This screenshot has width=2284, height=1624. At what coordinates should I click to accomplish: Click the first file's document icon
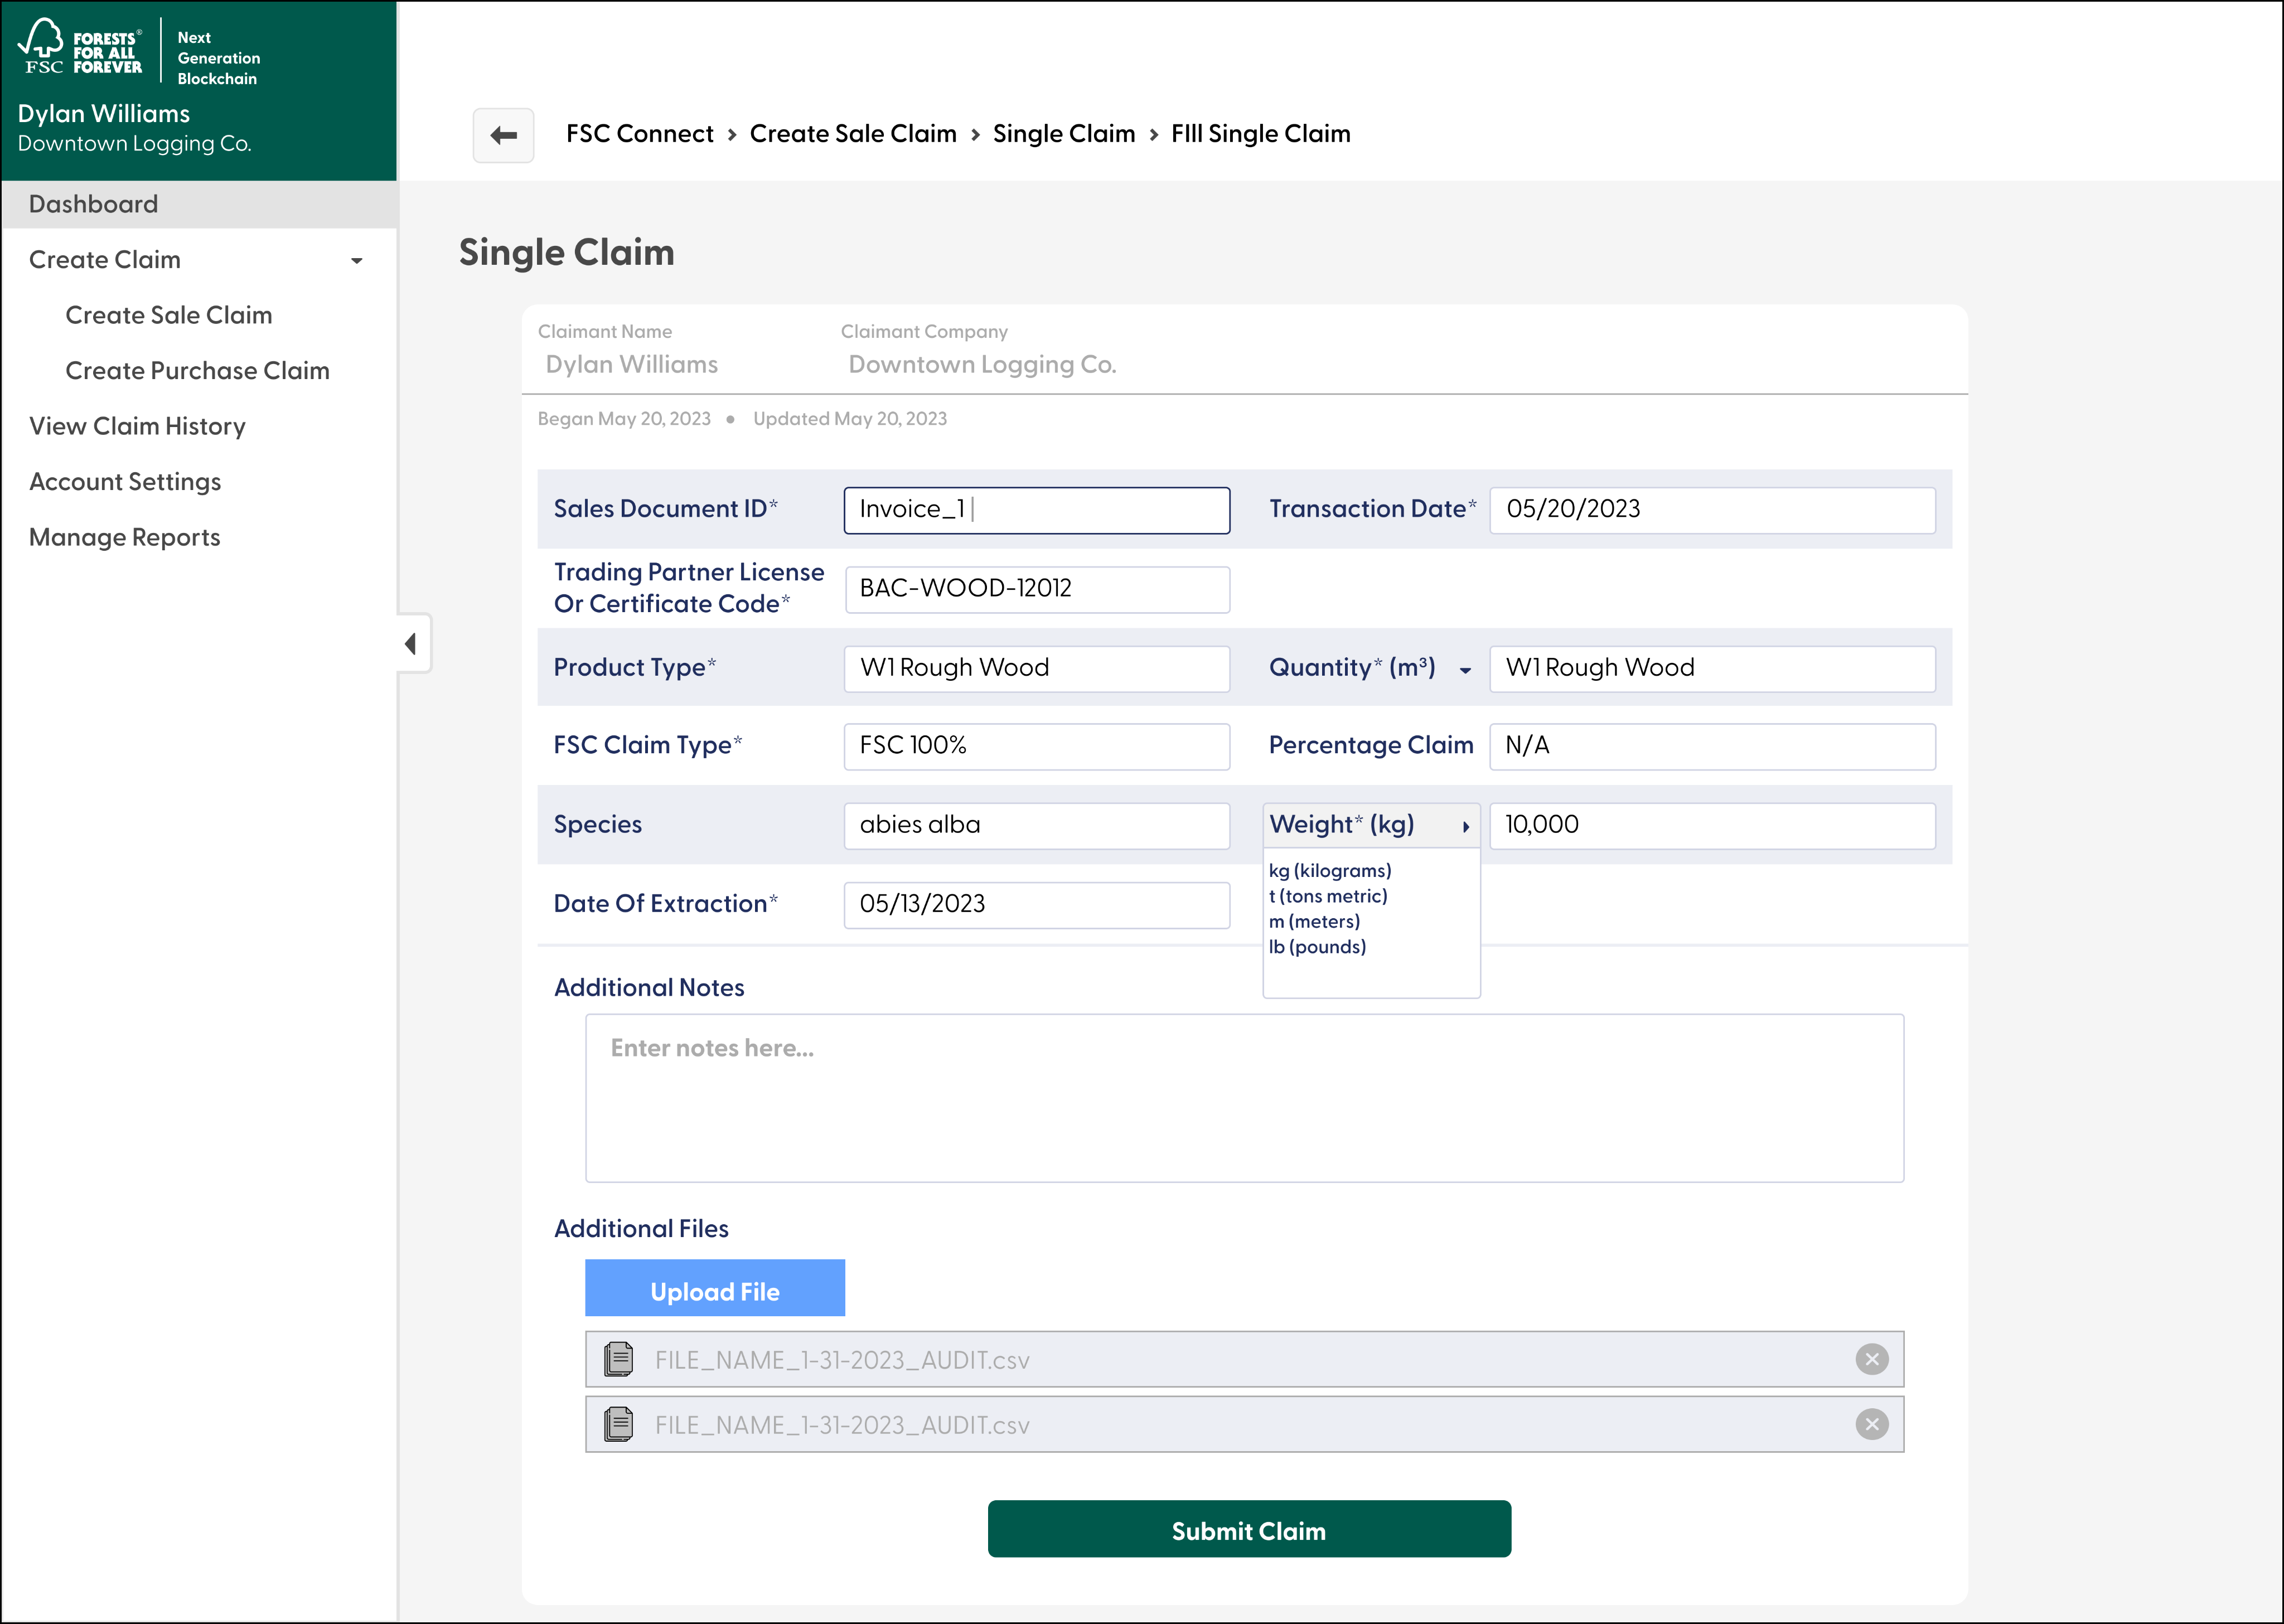point(619,1359)
